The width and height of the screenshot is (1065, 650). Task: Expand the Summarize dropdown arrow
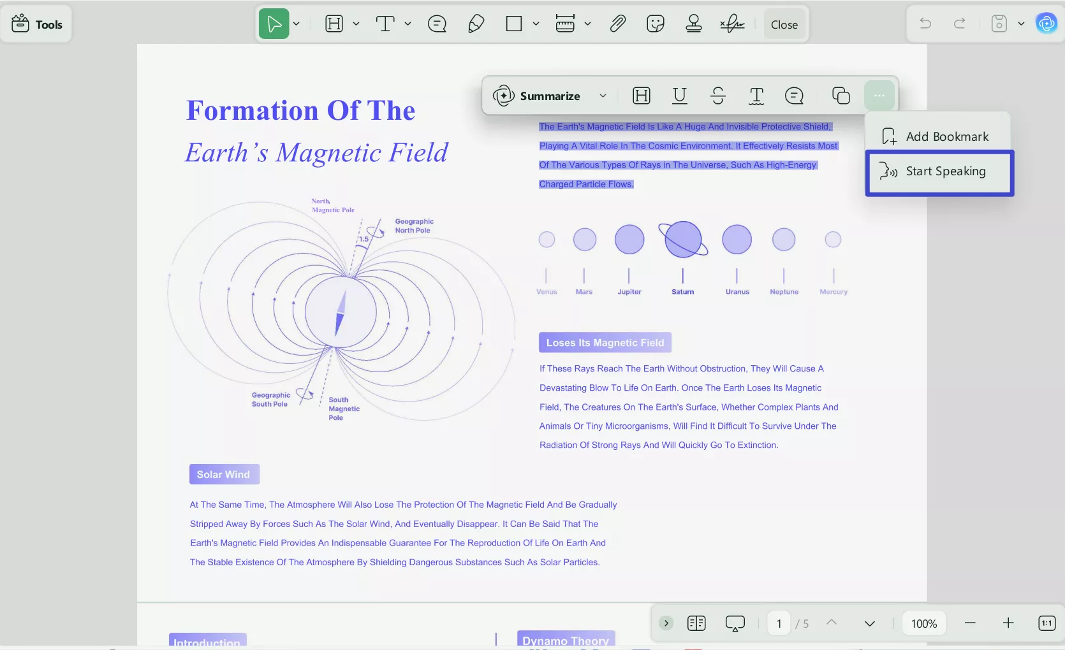point(603,96)
